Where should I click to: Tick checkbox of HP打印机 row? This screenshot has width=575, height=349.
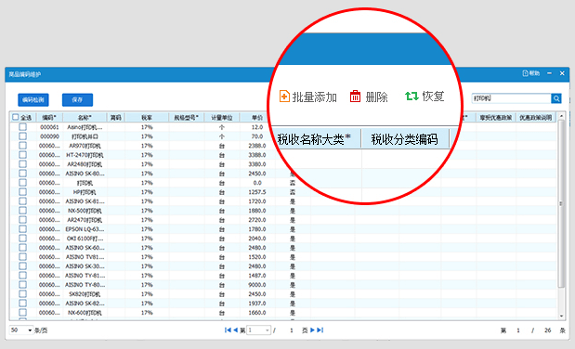[22, 192]
